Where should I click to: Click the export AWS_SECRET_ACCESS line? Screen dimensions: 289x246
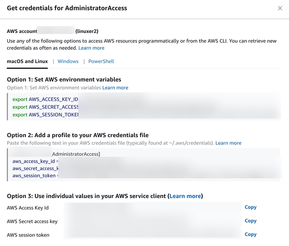tap(46, 107)
